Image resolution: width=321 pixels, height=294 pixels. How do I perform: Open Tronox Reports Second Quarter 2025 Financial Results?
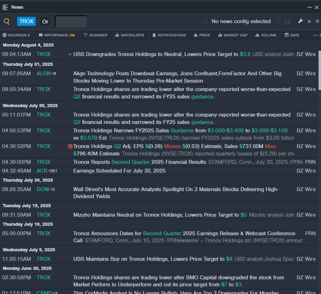pos(139,162)
